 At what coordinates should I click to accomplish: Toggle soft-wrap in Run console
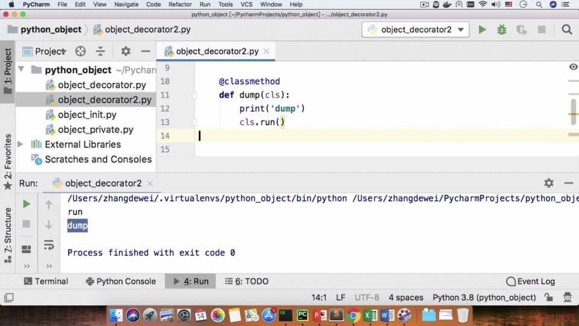(49, 245)
